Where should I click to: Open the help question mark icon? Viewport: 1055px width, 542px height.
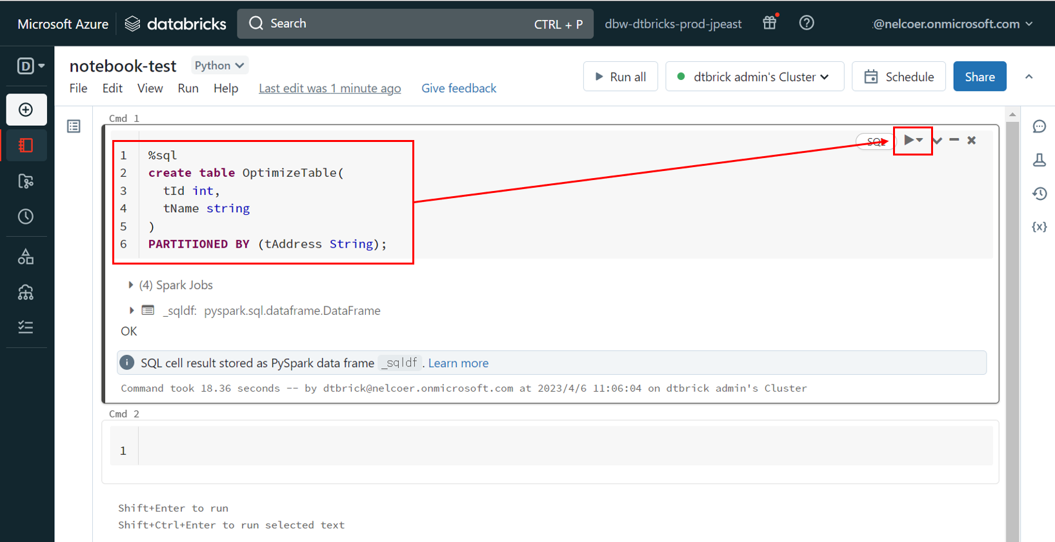806,23
